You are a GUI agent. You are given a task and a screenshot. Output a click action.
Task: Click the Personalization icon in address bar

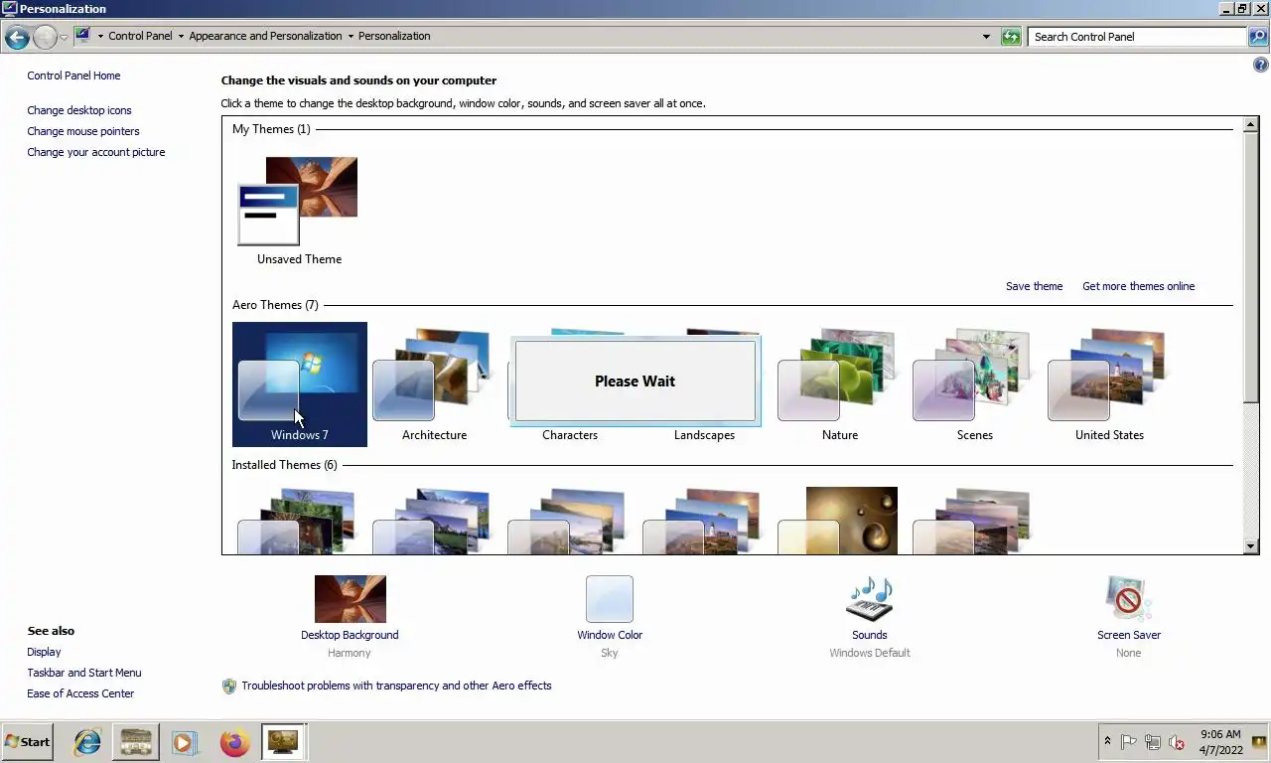83,36
